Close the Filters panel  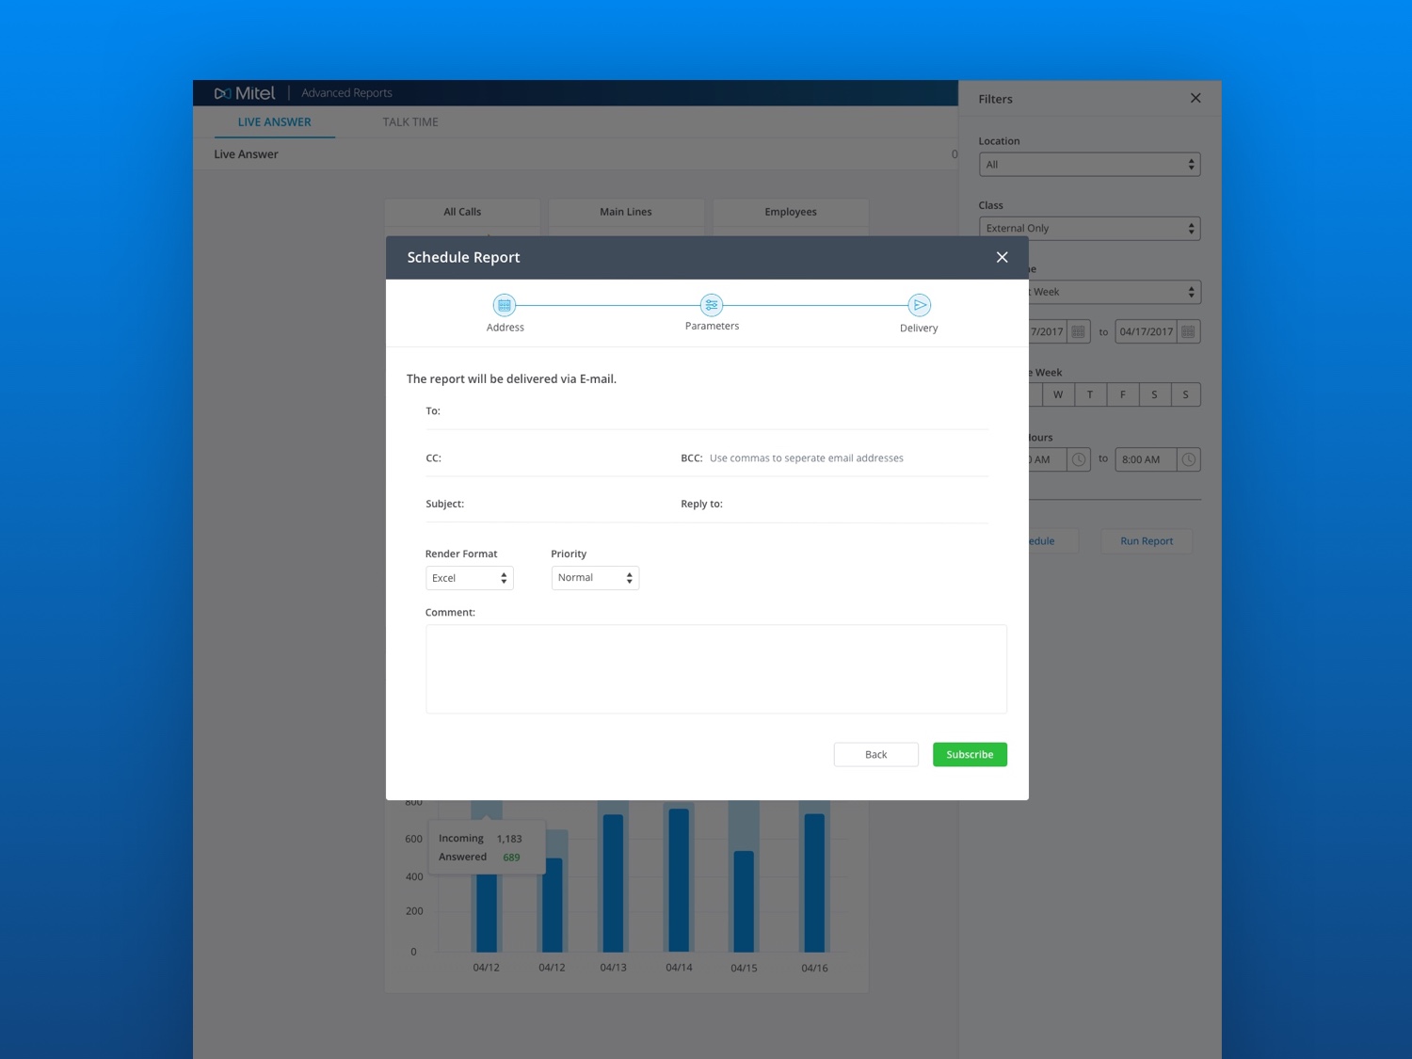click(x=1195, y=98)
